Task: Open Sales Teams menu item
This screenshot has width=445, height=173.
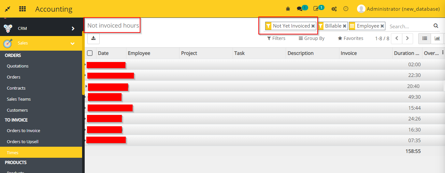Action: [x=19, y=99]
